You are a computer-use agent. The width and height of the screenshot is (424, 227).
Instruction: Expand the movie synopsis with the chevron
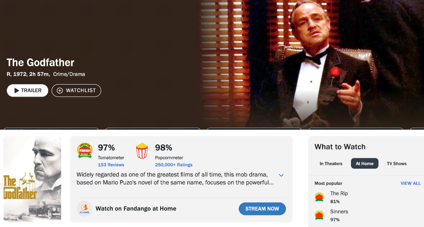click(281, 175)
